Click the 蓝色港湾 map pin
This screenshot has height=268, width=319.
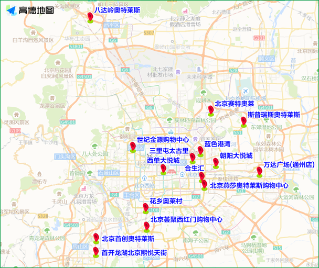point(200,152)
